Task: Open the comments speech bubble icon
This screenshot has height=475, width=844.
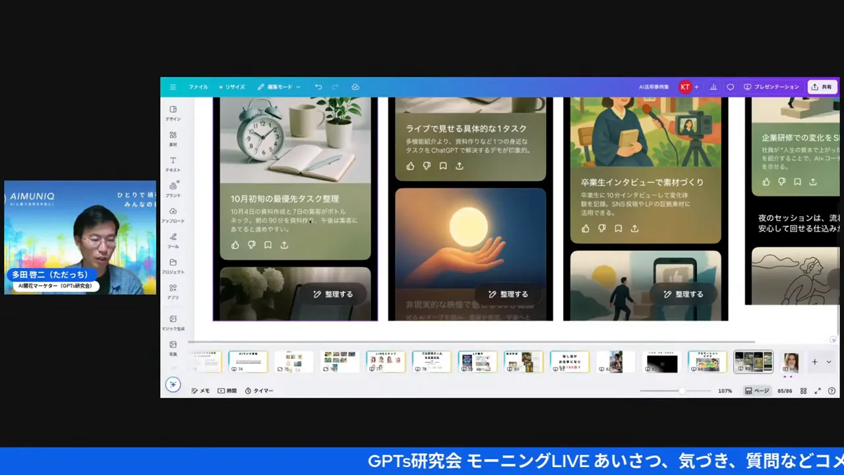Action: pyautogui.click(x=730, y=87)
